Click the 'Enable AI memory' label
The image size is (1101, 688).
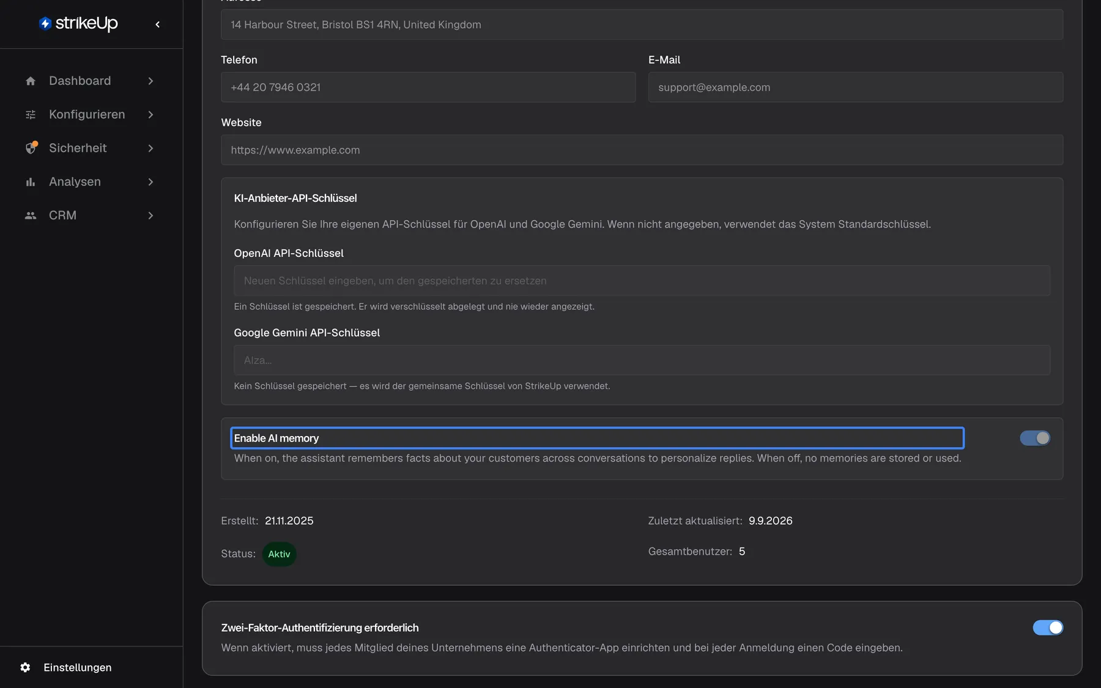tap(276, 438)
